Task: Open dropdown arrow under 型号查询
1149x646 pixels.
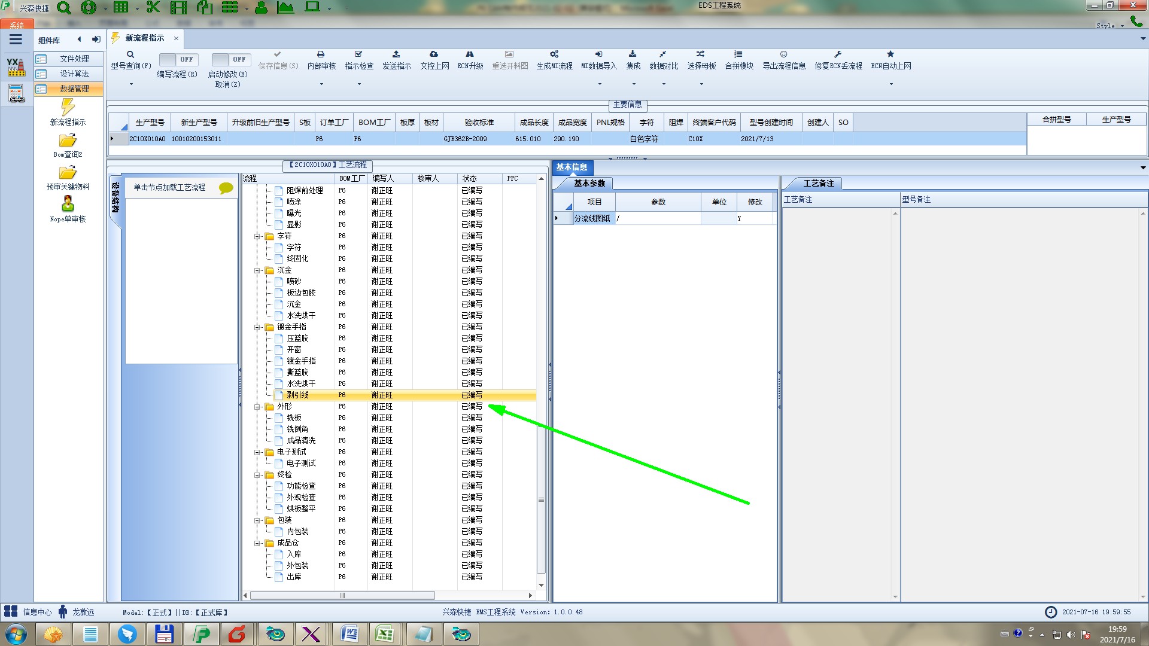Action: pyautogui.click(x=131, y=84)
